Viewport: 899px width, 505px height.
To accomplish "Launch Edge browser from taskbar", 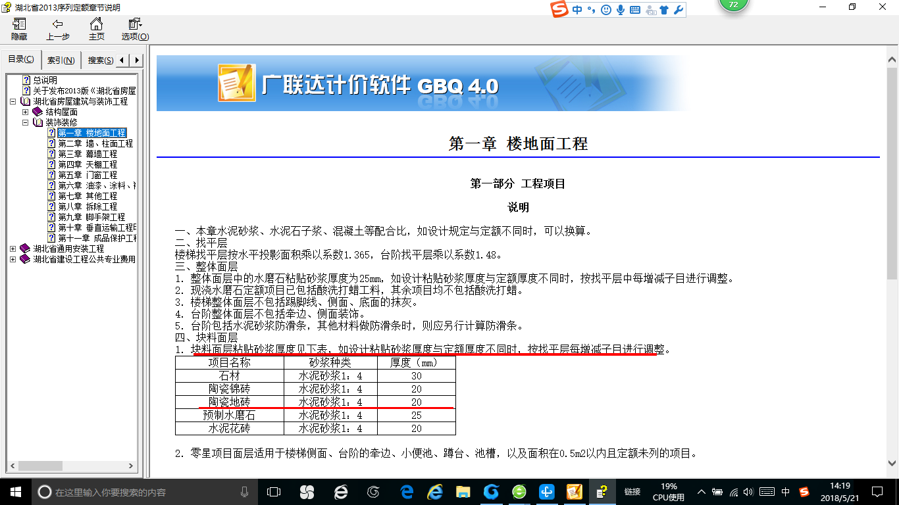I will [407, 491].
